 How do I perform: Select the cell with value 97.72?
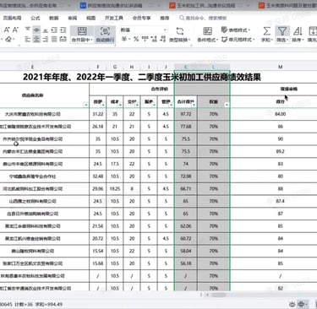point(186,114)
